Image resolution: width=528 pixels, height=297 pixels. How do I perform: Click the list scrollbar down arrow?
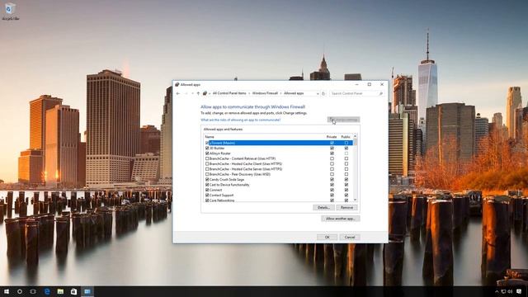click(x=355, y=200)
